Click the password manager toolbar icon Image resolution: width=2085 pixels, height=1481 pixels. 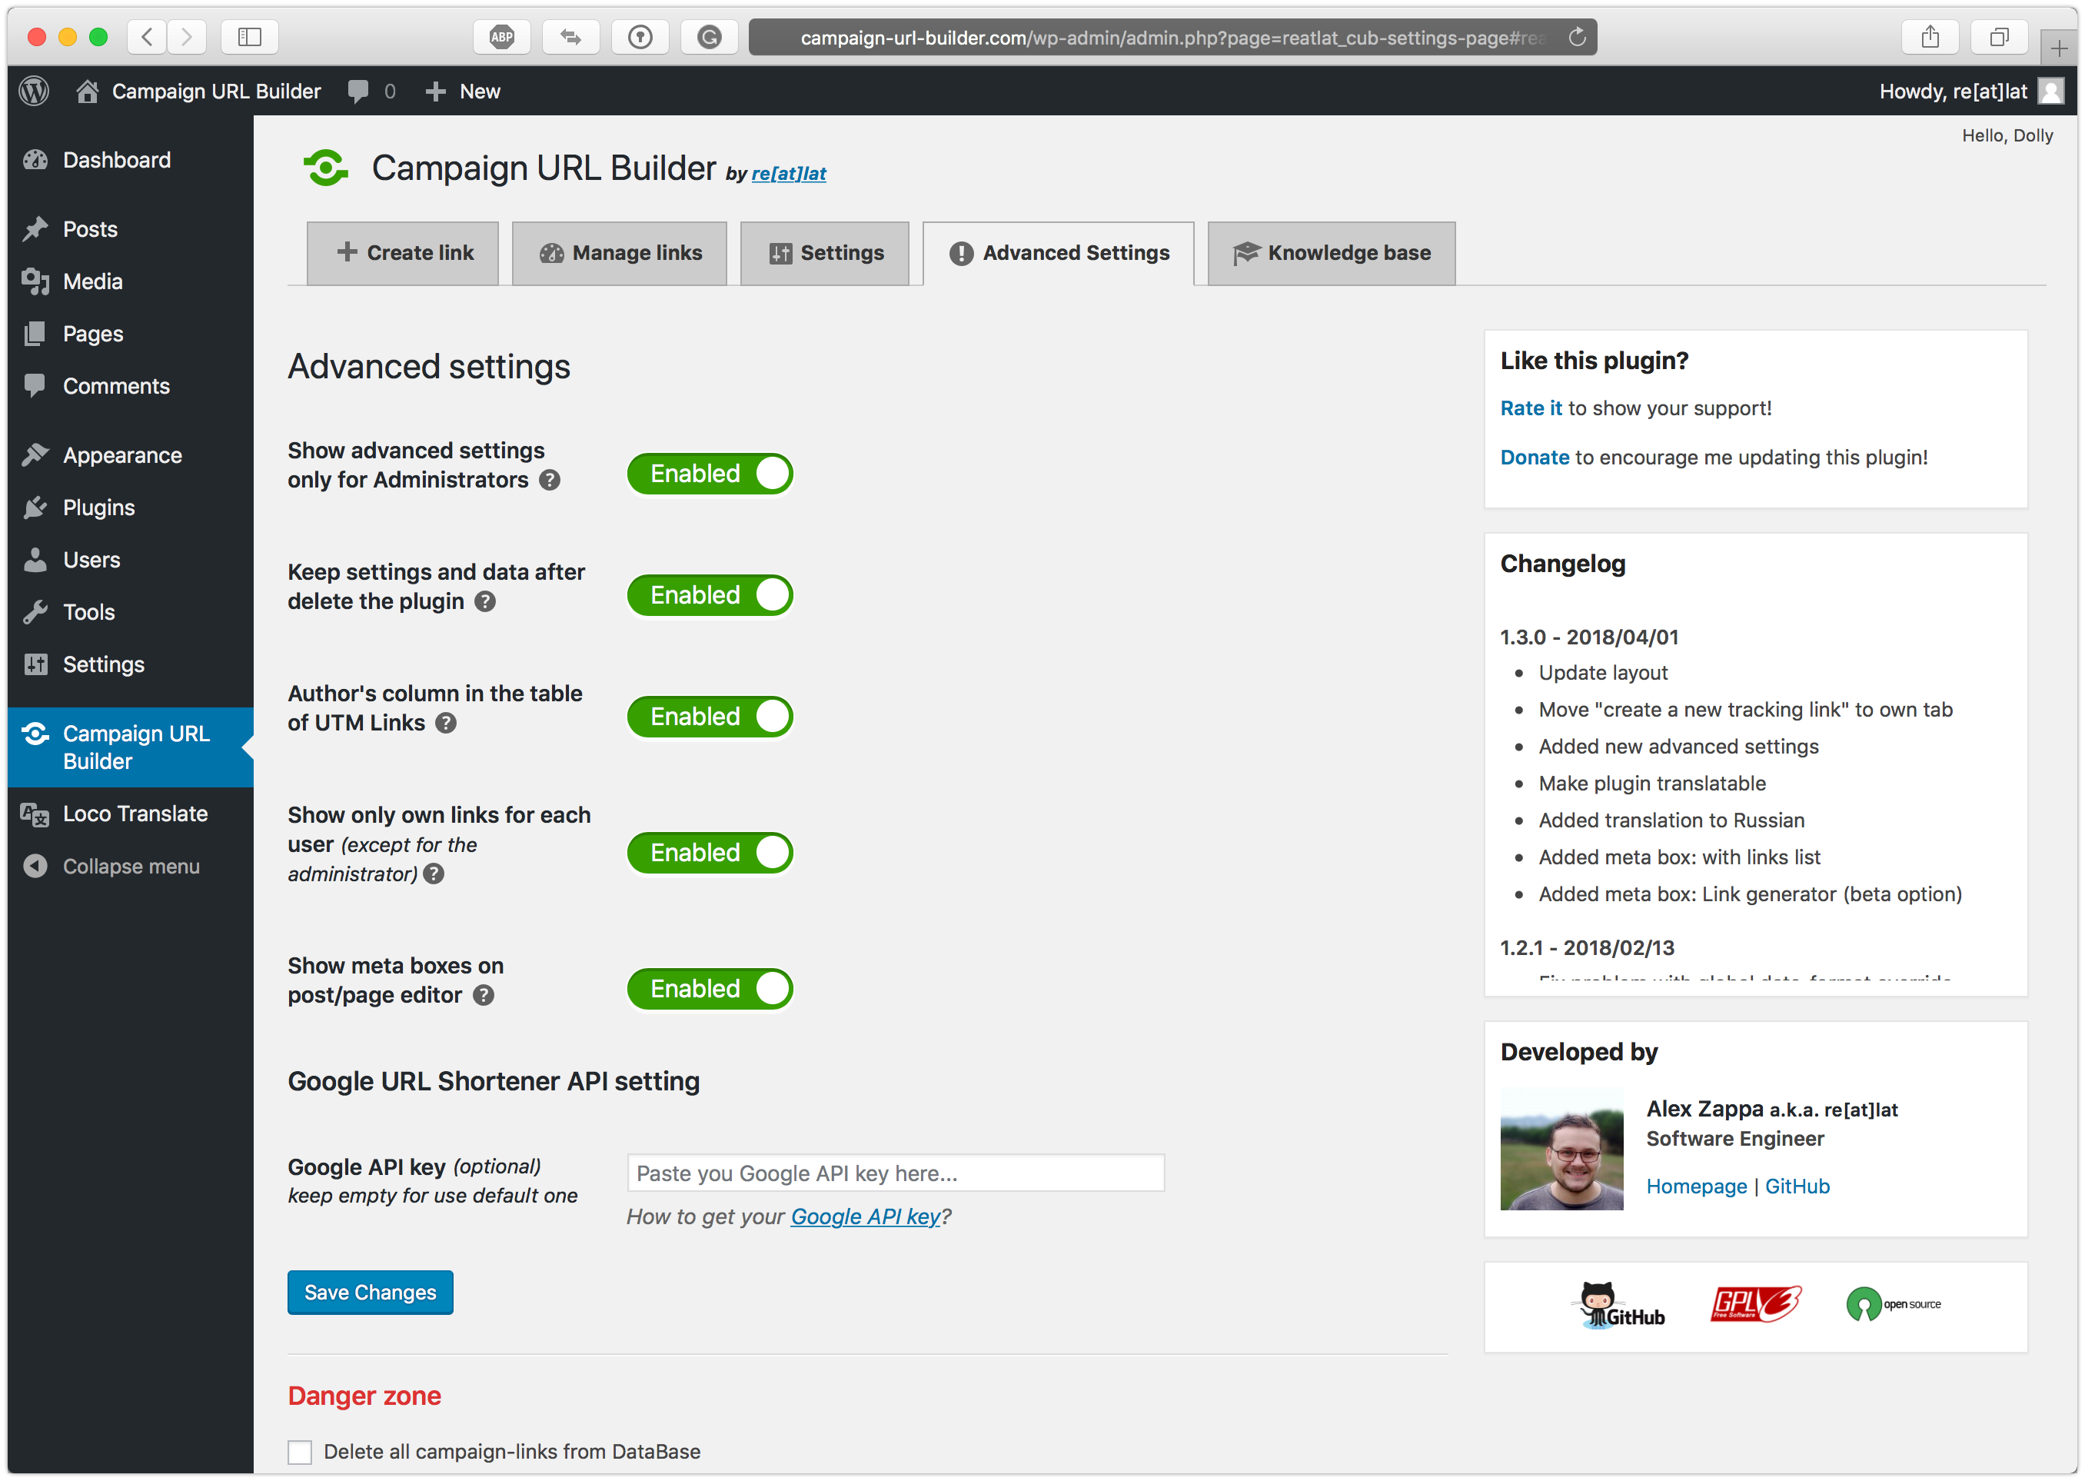[x=640, y=38]
